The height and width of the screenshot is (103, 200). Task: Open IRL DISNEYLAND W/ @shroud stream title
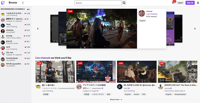coord(140,85)
